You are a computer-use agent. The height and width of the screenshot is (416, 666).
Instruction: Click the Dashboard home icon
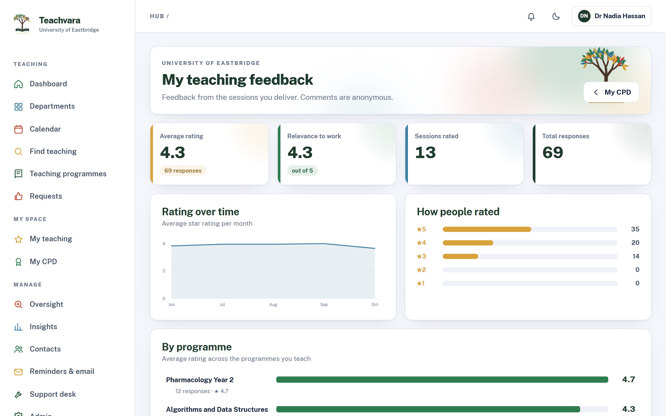point(18,84)
